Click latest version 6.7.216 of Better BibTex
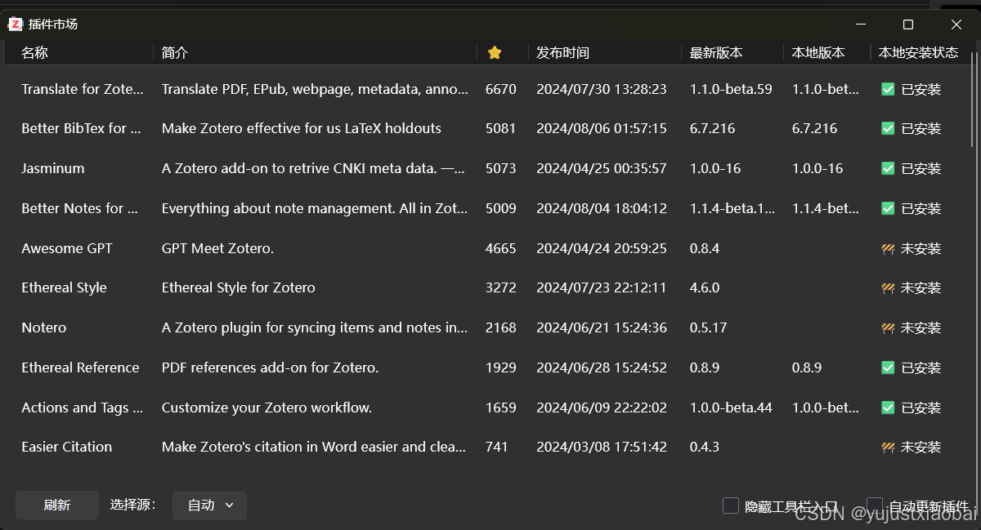This screenshot has height=530, width=981. [x=713, y=128]
